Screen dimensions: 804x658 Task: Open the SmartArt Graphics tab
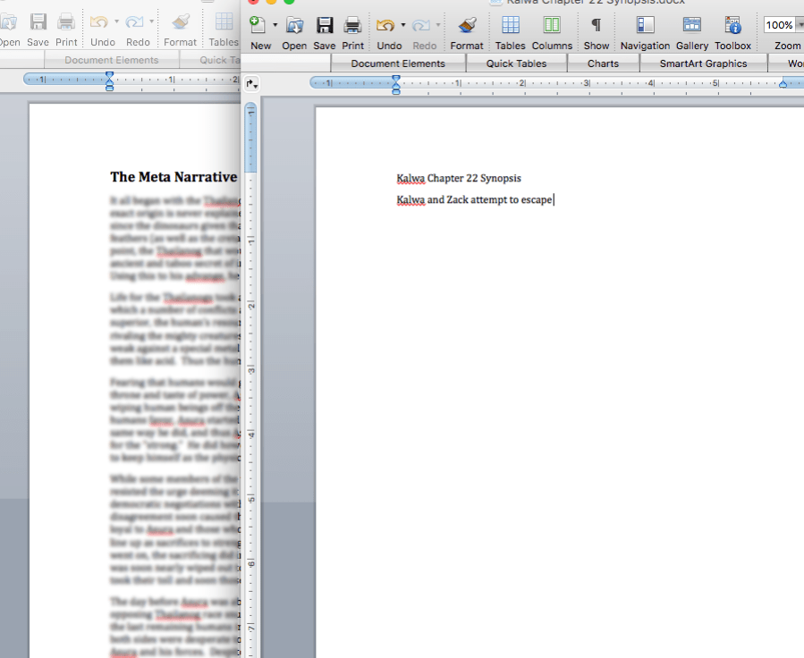coord(703,63)
